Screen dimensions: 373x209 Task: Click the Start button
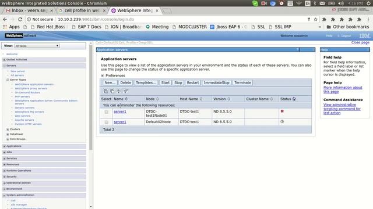(x=166, y=82)
